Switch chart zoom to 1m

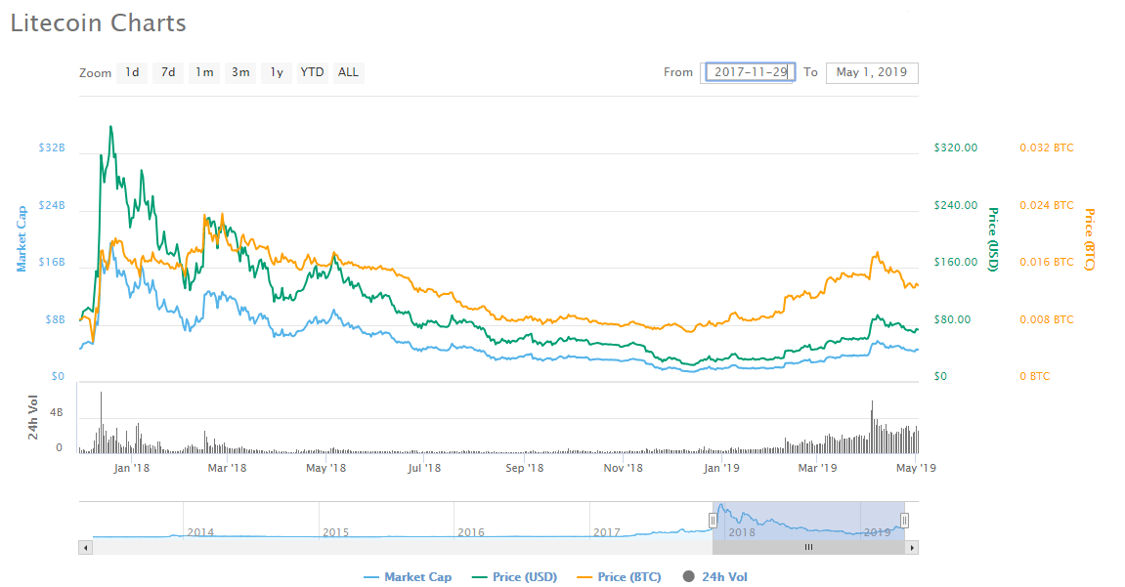[203, 72]
